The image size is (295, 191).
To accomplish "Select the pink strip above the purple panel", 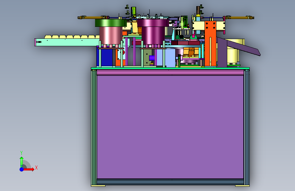I will (x=170, y=73).
